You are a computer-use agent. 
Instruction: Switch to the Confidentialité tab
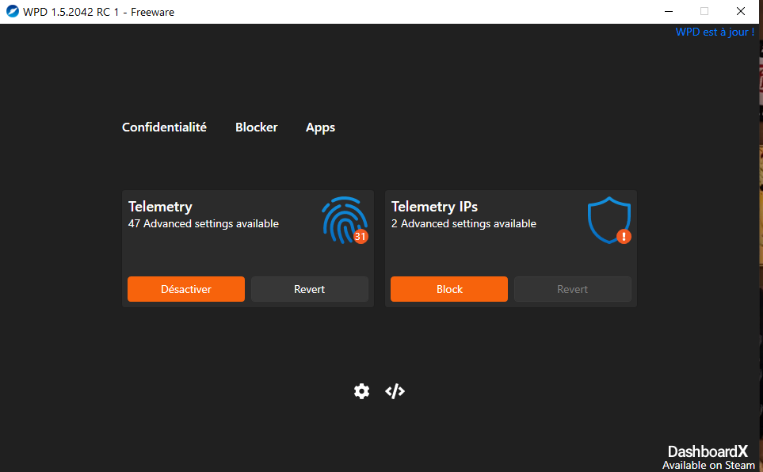tap(164, 128)
